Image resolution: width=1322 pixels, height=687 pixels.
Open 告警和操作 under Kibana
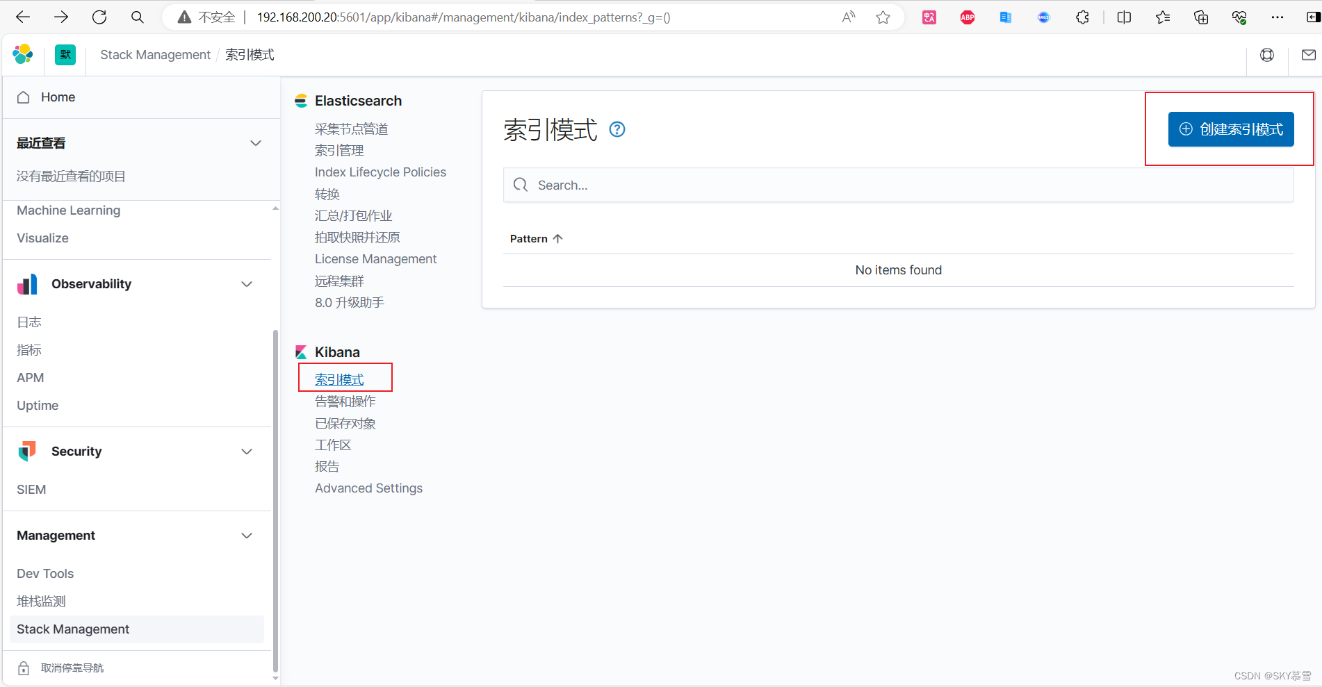[x=345, y=402]
